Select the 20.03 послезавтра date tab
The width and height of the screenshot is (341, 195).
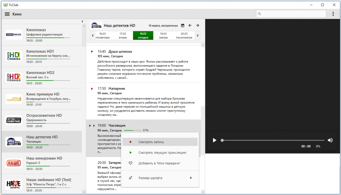184,36
